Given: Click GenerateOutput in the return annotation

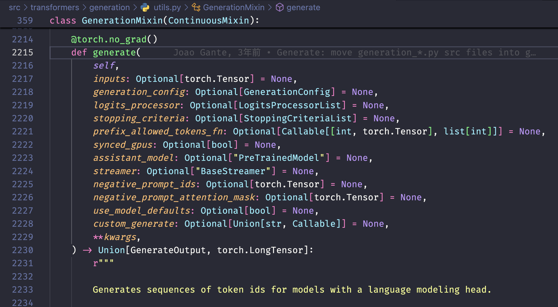Looking at the screenshot, I should click(x=168, y=250).
